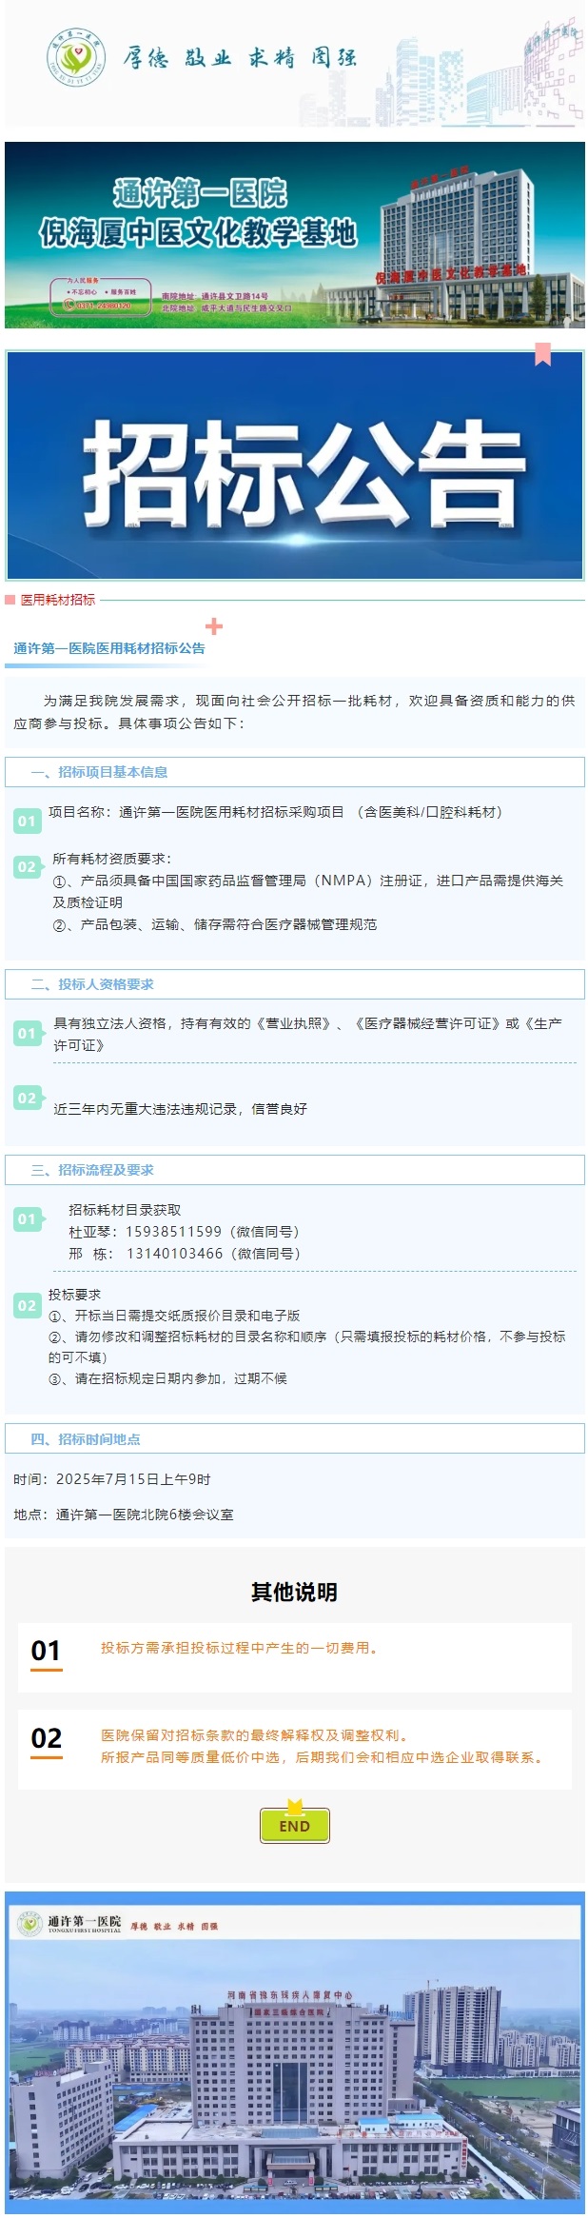
Task: Select the 医用耗材招标 label
Action: click(x=58, y=600)
